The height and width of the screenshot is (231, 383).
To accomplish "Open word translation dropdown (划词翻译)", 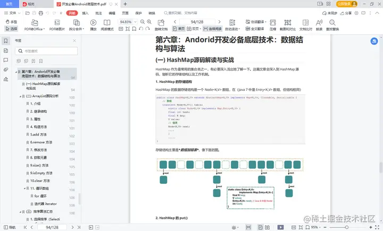I will [x=255, y=22].
